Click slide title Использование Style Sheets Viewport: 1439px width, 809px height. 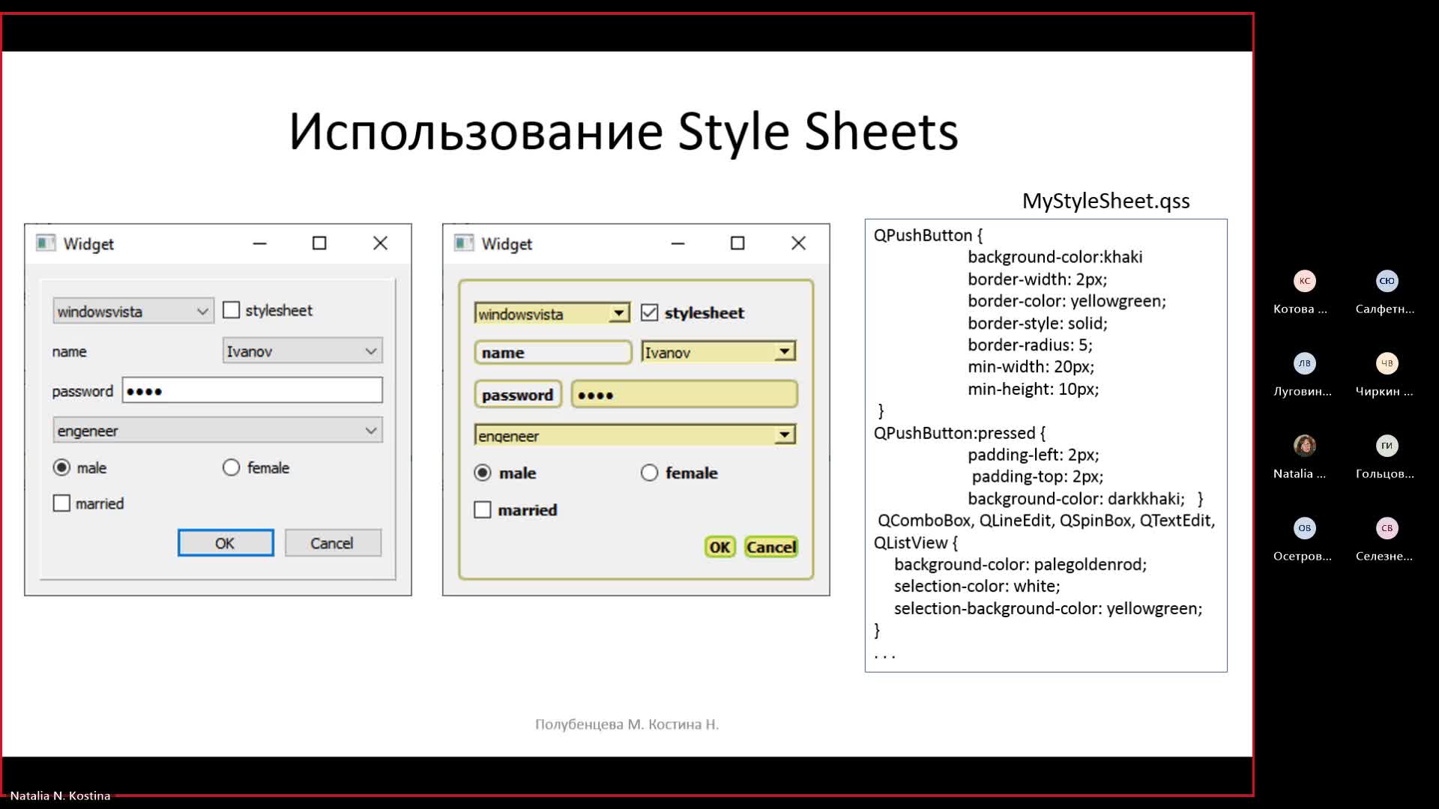(624, 132)
